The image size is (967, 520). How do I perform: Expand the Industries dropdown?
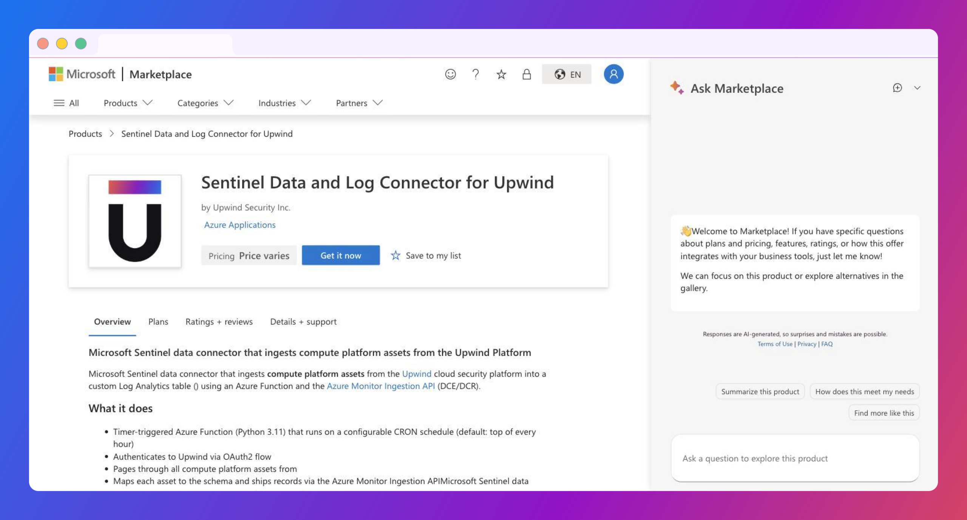point(284,103)
